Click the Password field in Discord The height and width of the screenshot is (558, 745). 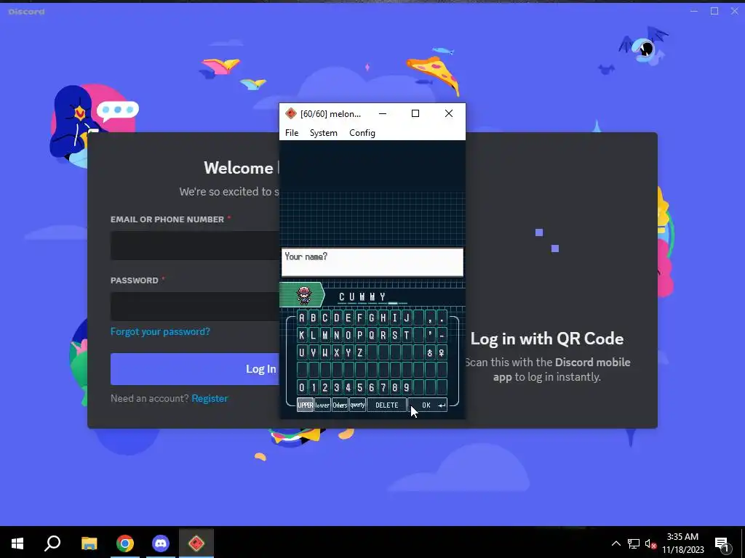click(x=195, y=306)
